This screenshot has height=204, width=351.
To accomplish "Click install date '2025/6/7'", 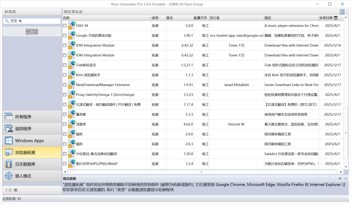I will pos(332,144).
